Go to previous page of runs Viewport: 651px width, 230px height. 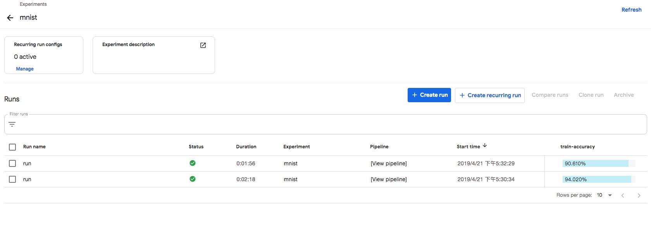click(623, 196)
